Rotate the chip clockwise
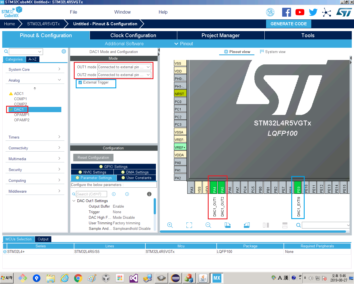The image size is (354, 284). tap(227, 225)
